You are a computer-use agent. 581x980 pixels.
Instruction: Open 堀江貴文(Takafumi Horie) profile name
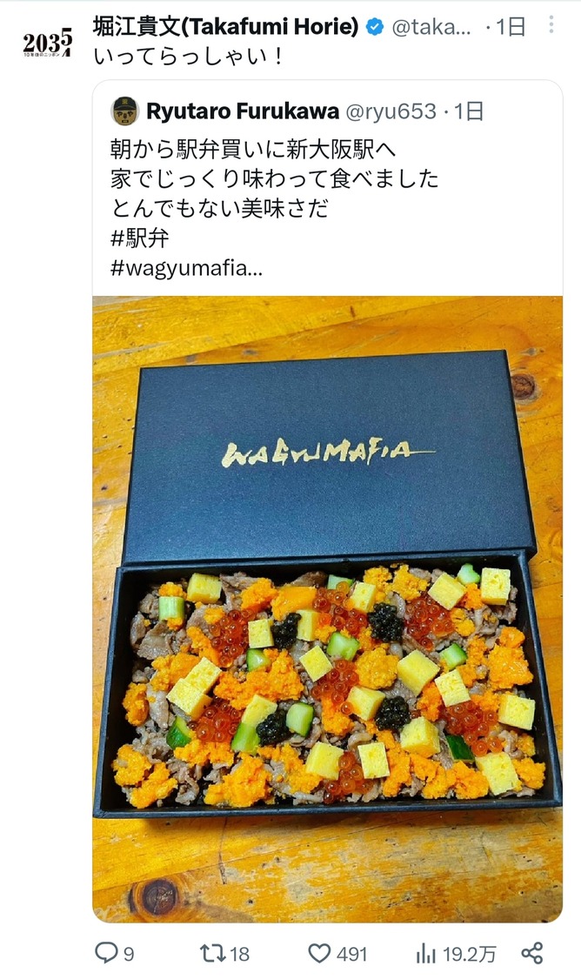coord(226,27)
